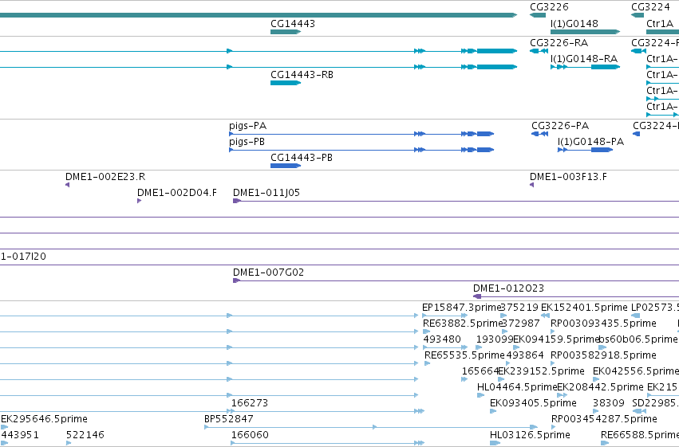Click the EK295646.5prime label

point(44,419)
